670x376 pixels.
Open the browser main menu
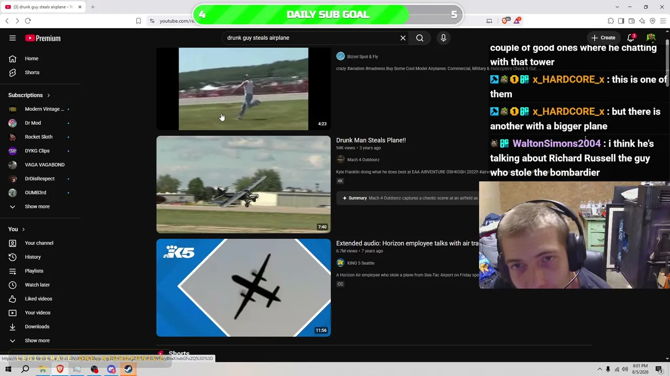(663, 21)
